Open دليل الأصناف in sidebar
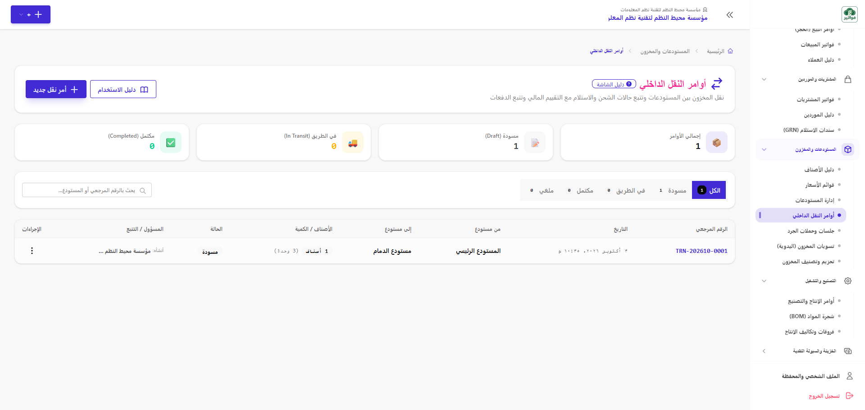The height and width of the screenshot is (410, 865). (819, 170)
